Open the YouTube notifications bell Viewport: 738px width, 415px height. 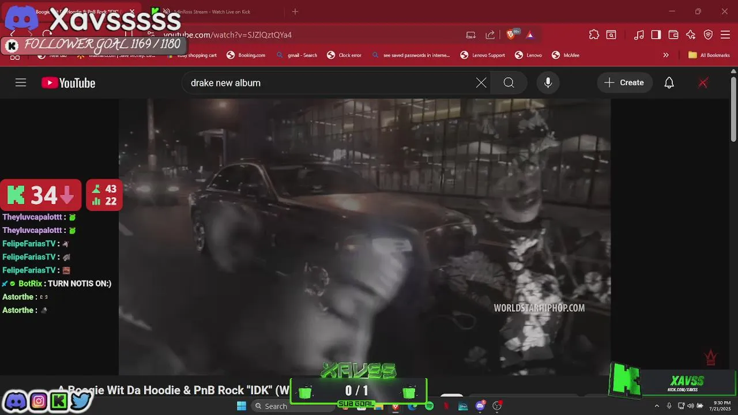coord(669,83)
